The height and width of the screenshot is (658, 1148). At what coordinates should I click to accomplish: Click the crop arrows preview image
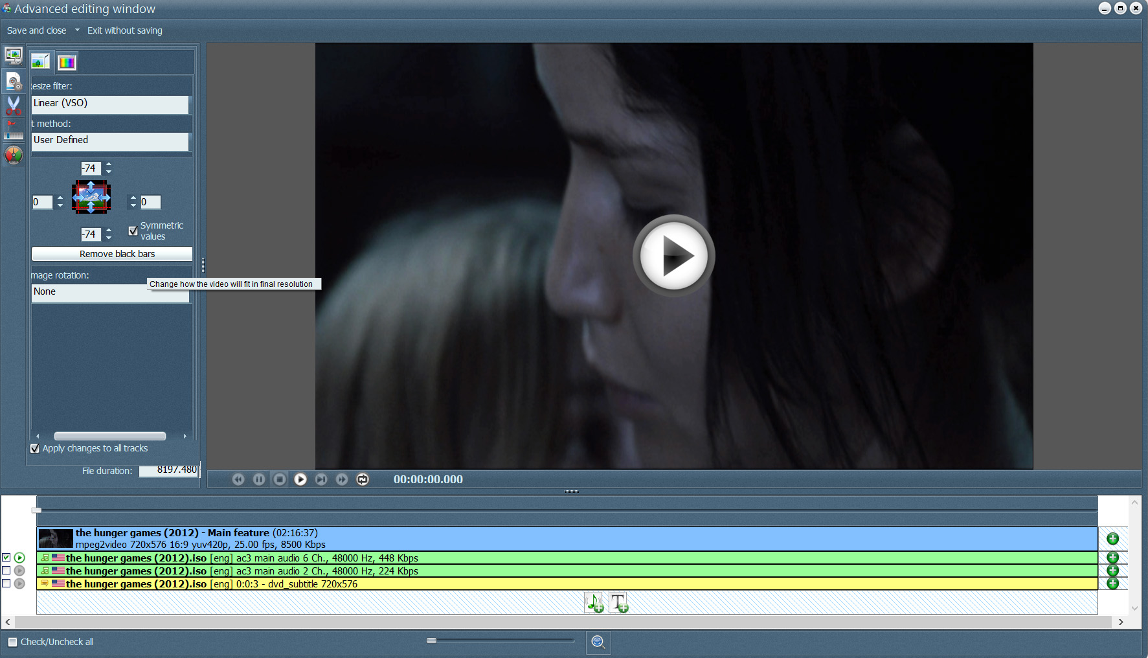tap(91, 197)
